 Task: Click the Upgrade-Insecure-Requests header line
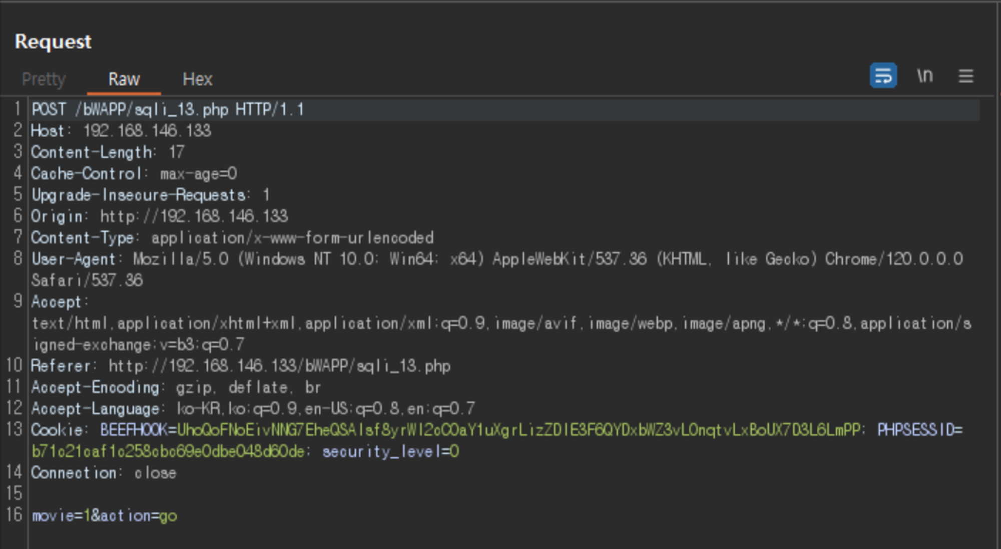[x=151, y=194]
